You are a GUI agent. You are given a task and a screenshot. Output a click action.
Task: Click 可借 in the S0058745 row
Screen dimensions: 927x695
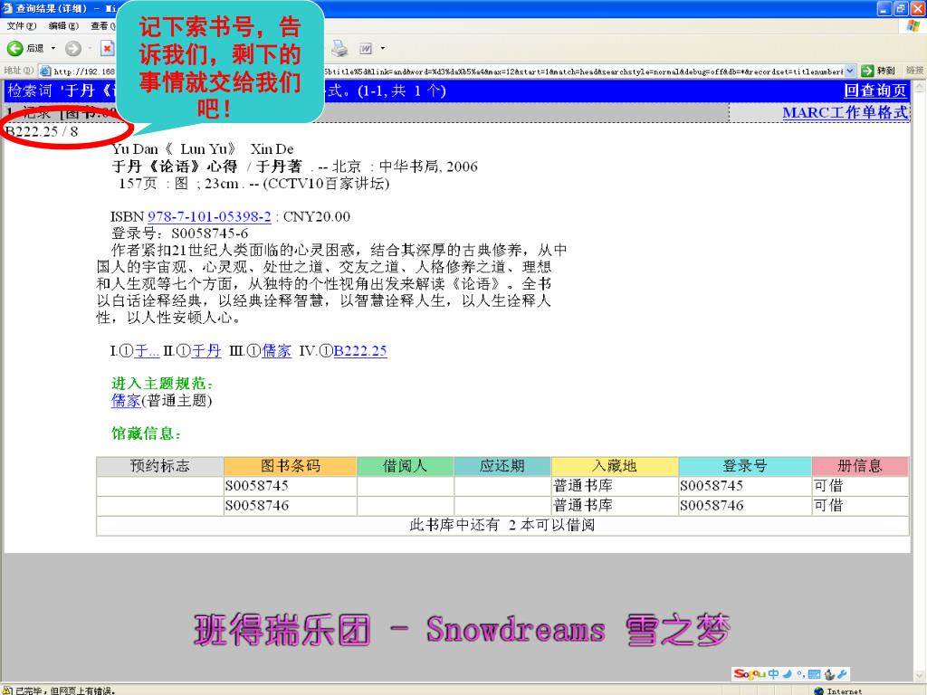pos(828,486)
